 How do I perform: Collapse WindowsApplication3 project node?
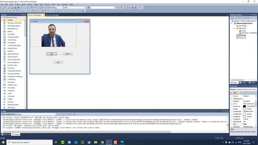(231, 23)
